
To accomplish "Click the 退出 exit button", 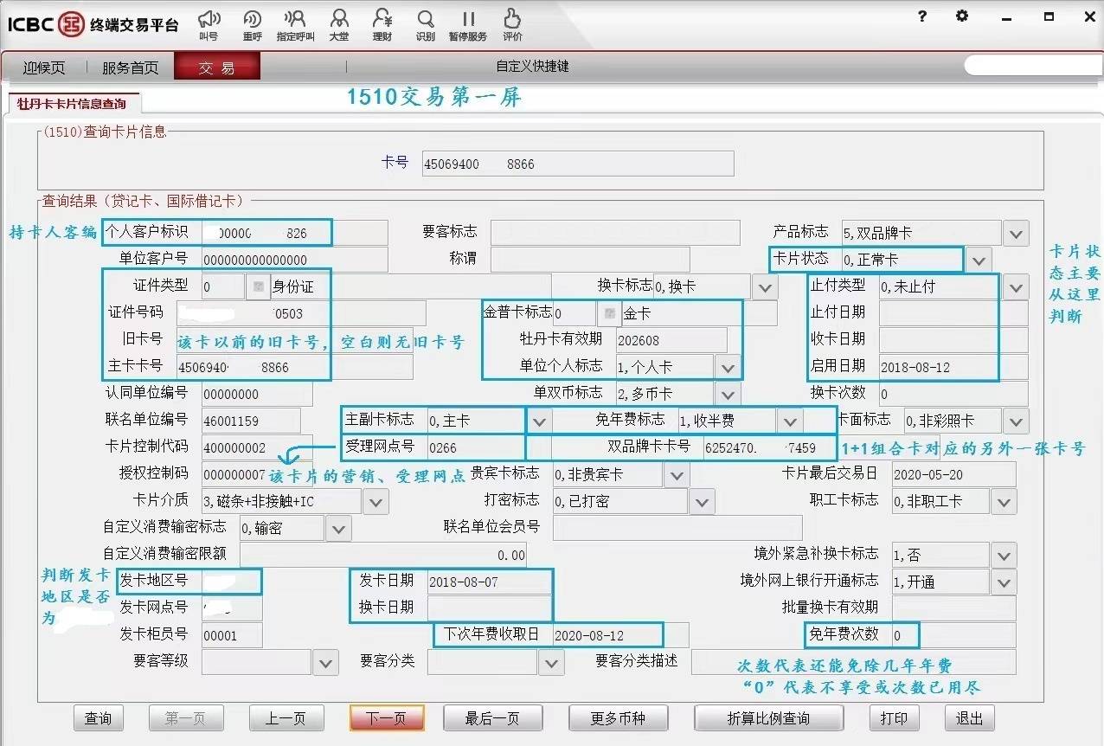I will (x=970, y=718).
